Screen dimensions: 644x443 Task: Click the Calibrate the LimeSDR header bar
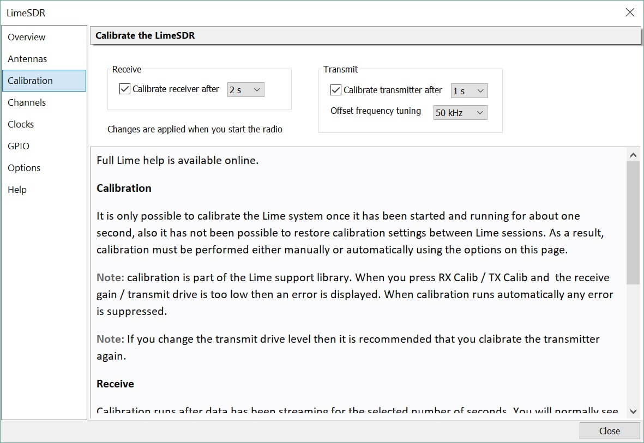[365, 35]
